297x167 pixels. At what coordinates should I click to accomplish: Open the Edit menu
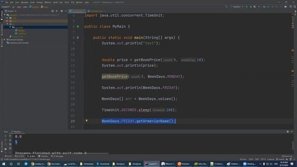point(12,2)
